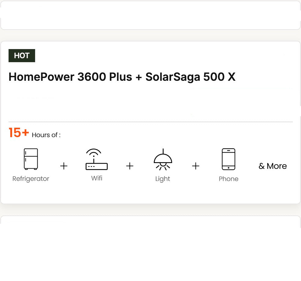Click the plus sign between Light and Phone

tap(196, 166)
